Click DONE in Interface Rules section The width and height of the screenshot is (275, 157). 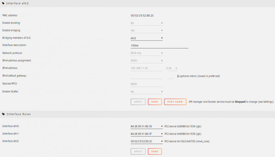pyautogui.click(x=155, y=151)
